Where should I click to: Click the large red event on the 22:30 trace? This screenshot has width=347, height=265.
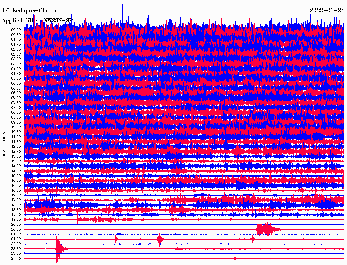pos(58,249)
